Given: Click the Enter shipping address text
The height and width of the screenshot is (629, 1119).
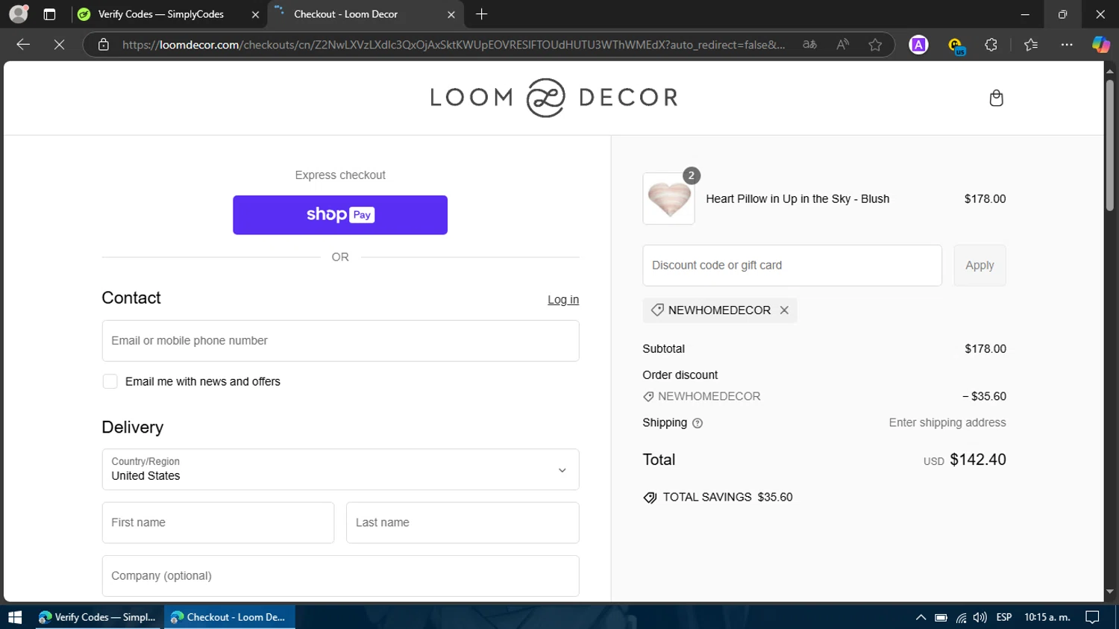Looking at the screenshot, I should [947, 423].
